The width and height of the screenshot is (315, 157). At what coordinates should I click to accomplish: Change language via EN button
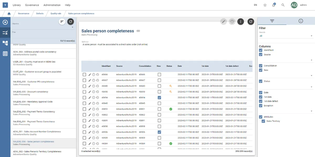tap(255, 5)
